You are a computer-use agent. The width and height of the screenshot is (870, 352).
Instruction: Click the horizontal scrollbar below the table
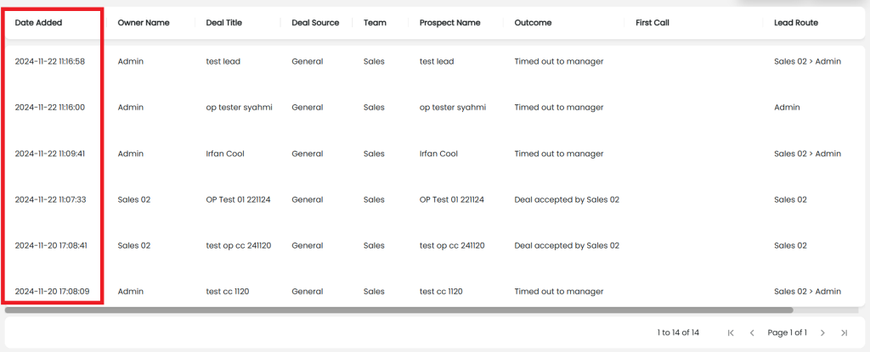(x=398, y=310)
